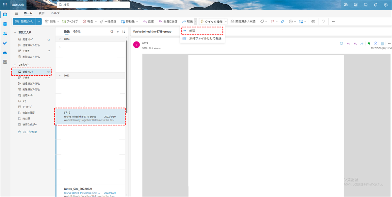Reply all using the message header double arrow
392x197 pixels.
pos(355,43)
